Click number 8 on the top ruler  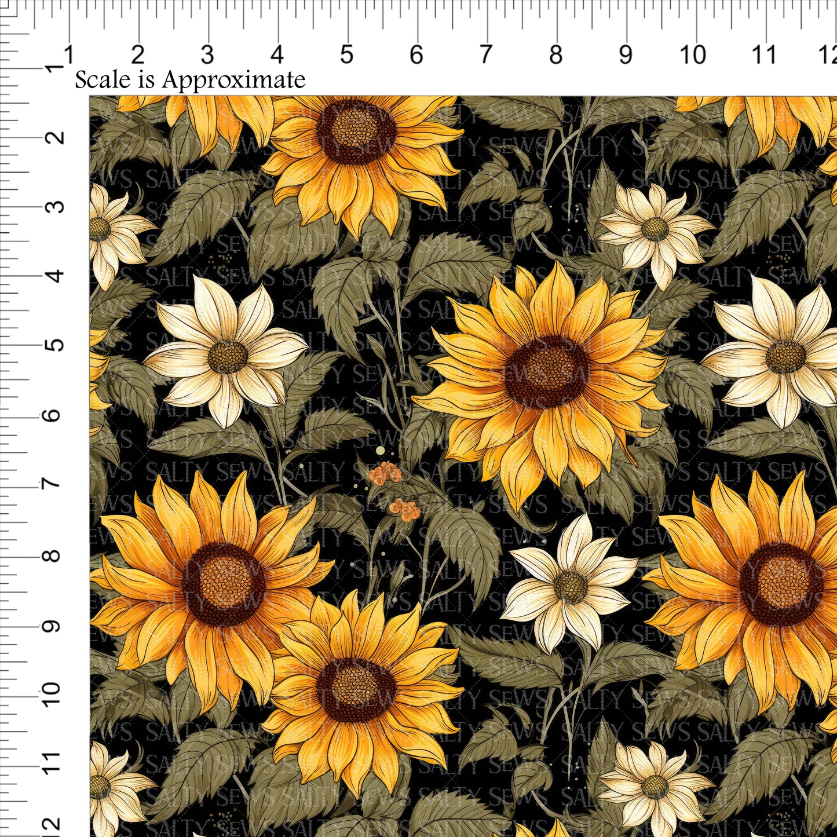555,55
